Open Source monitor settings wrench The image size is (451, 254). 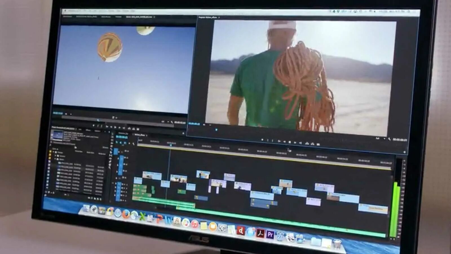(172, 122)
